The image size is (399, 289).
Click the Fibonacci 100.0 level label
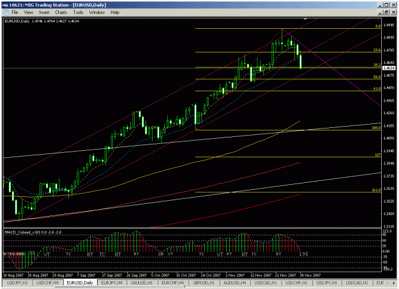[377, 128]
